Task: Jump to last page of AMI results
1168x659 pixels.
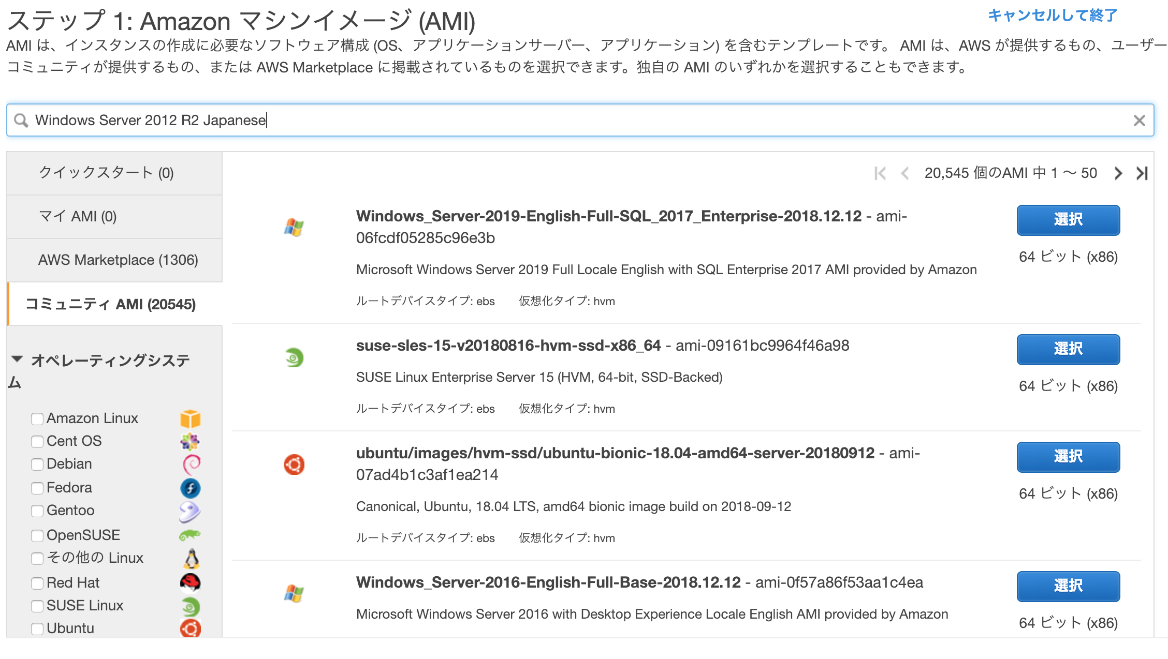Action: click(x=1142, y=173)
